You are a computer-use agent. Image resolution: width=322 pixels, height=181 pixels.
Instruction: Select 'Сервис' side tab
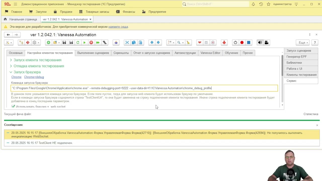[301, 81]
